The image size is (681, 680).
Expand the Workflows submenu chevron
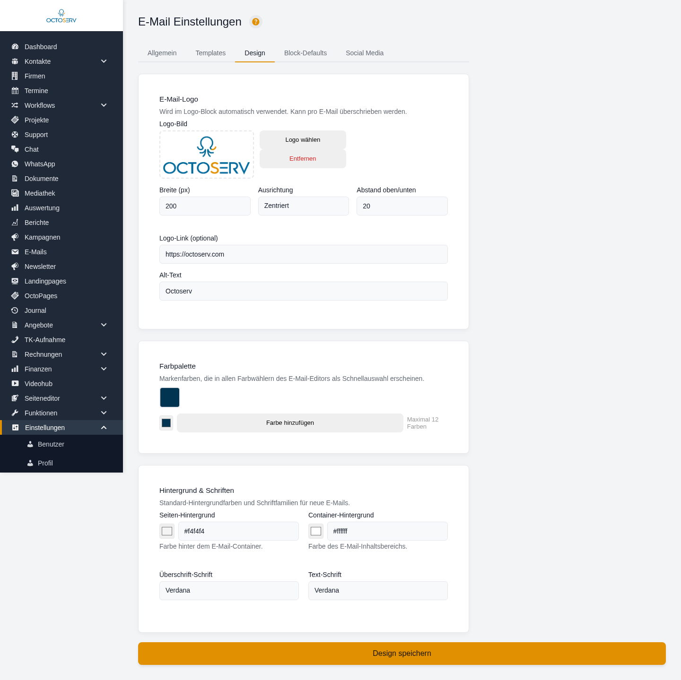coord(104,105)
